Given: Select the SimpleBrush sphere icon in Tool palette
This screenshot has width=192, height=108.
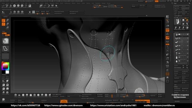Looking at the screenshot, I should point(183,20).
